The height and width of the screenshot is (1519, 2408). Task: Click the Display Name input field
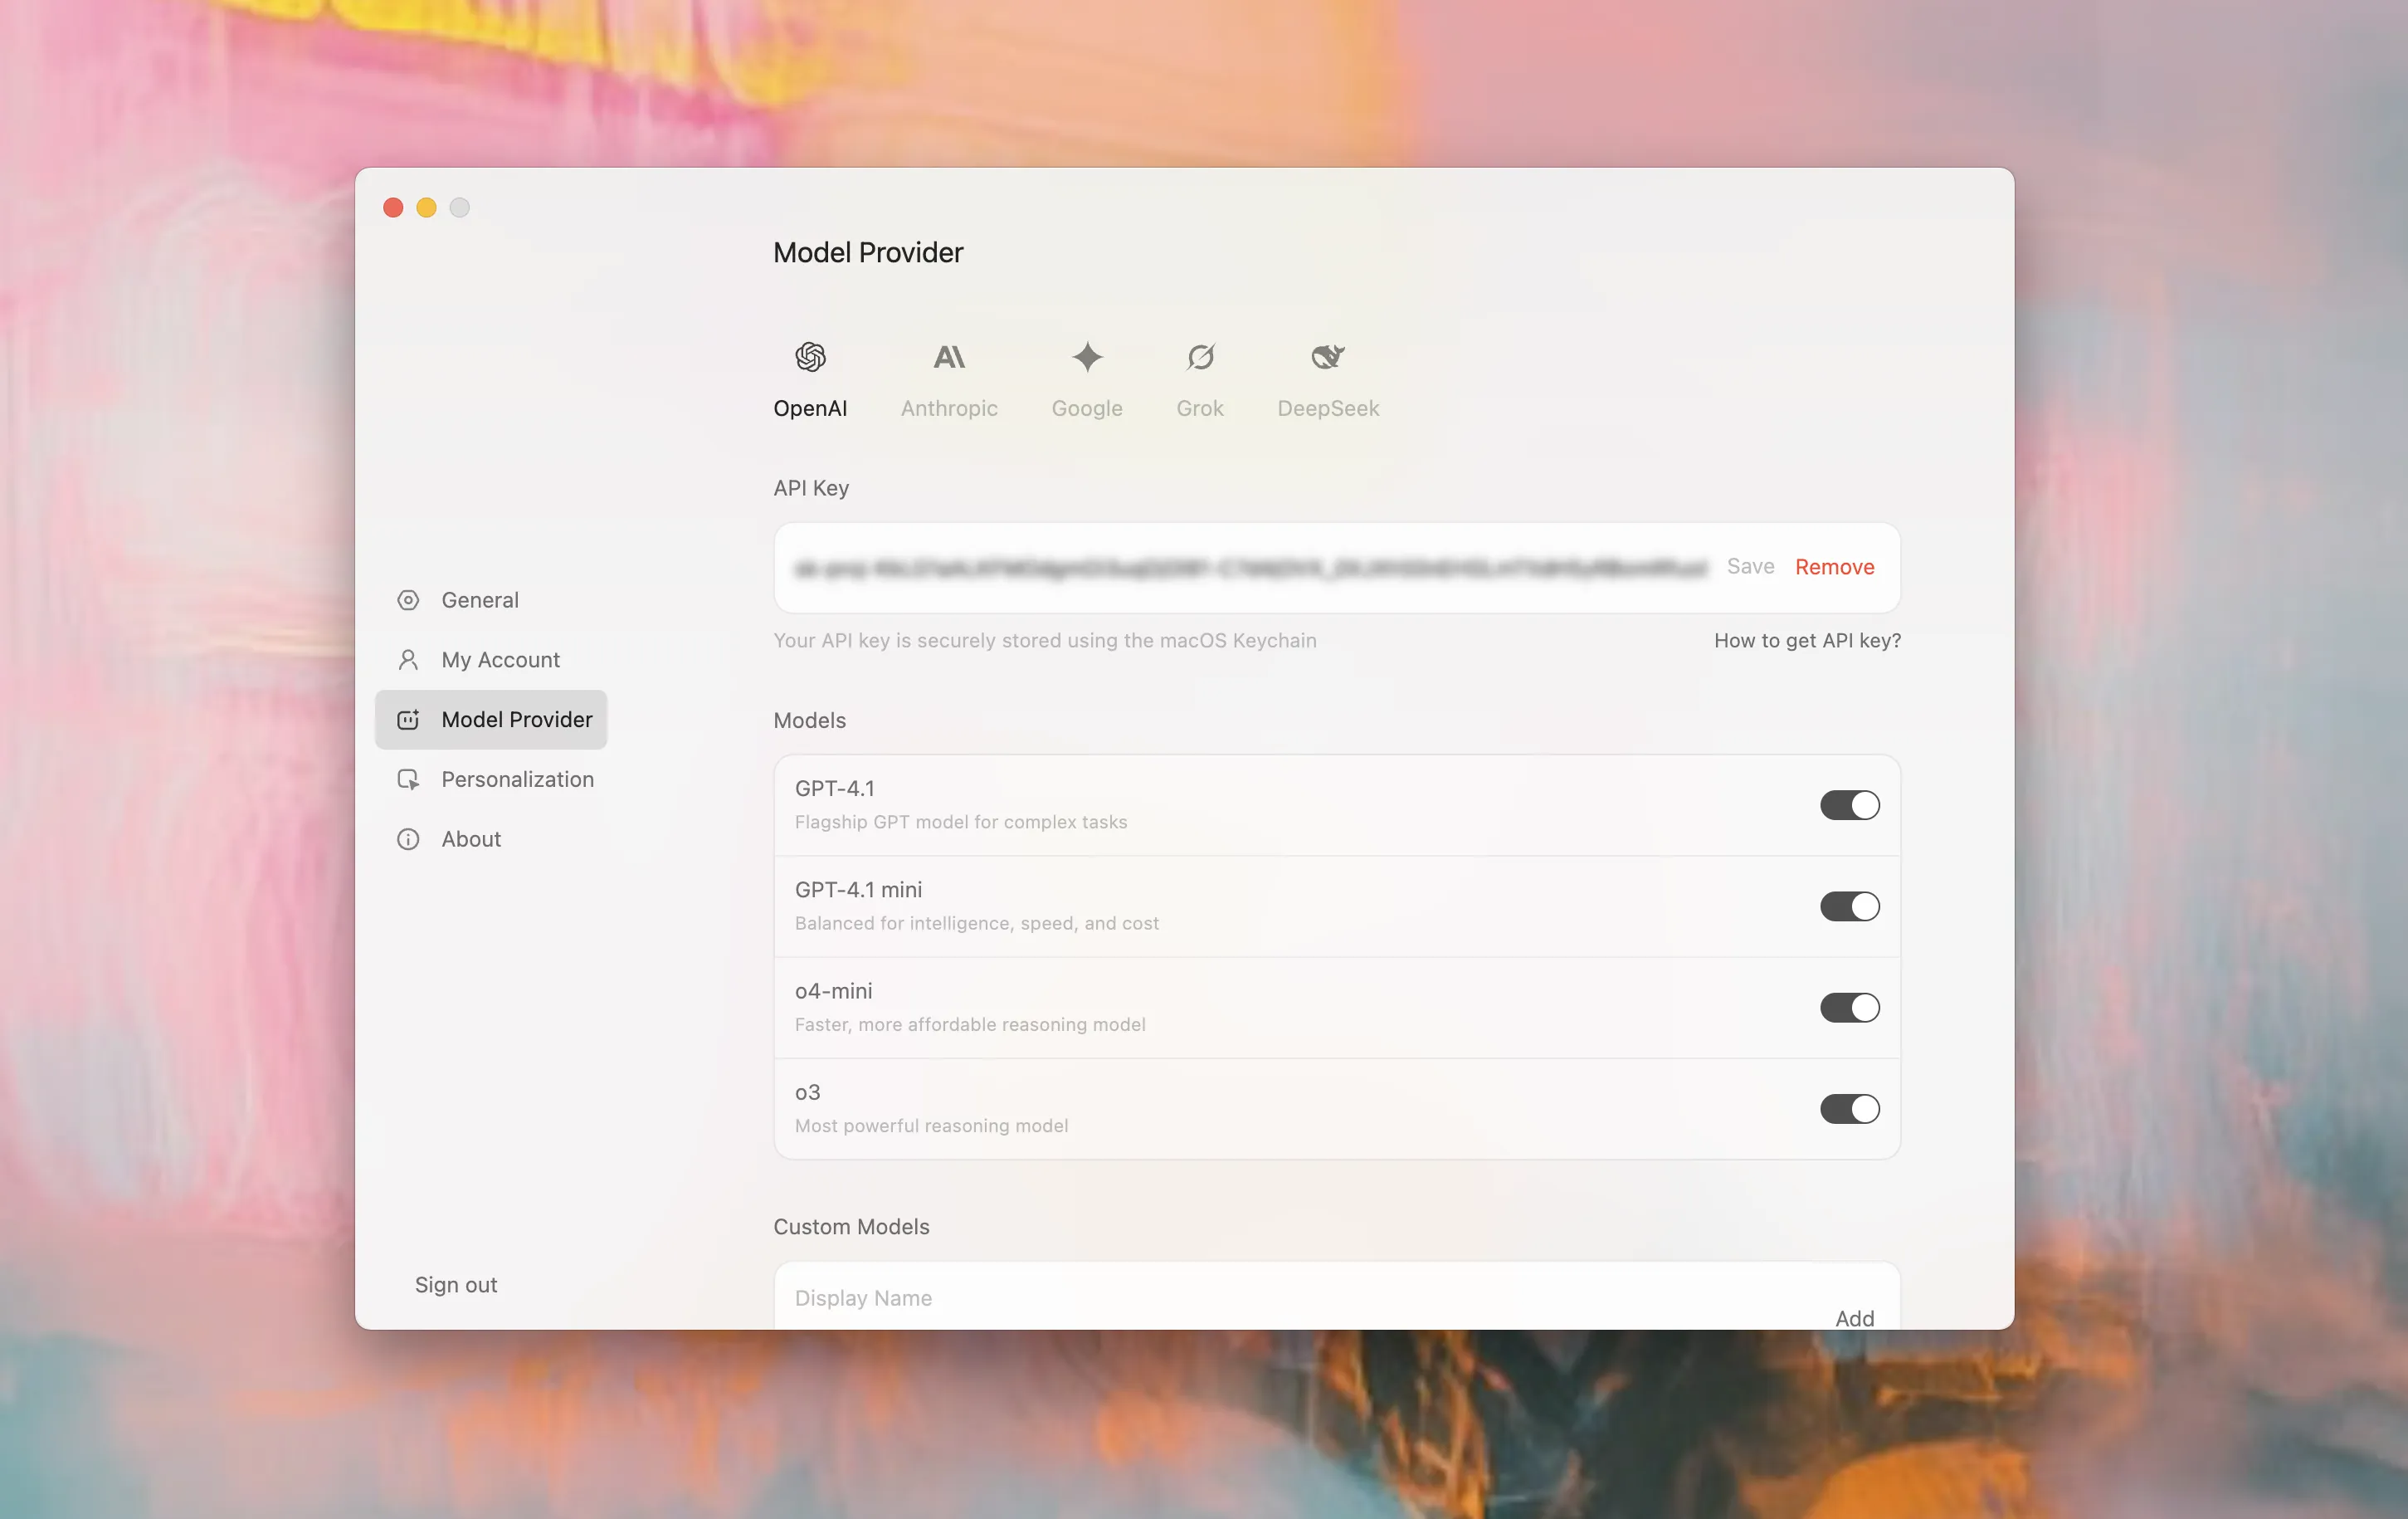pos(1200,1298)
